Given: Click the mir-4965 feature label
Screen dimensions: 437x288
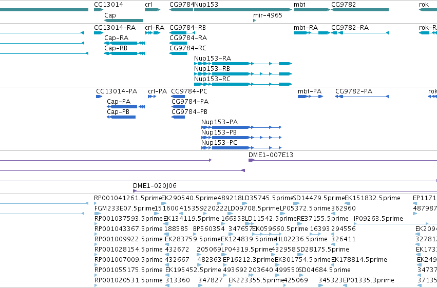Looking at the screenshot, I should tap(268, 15).
